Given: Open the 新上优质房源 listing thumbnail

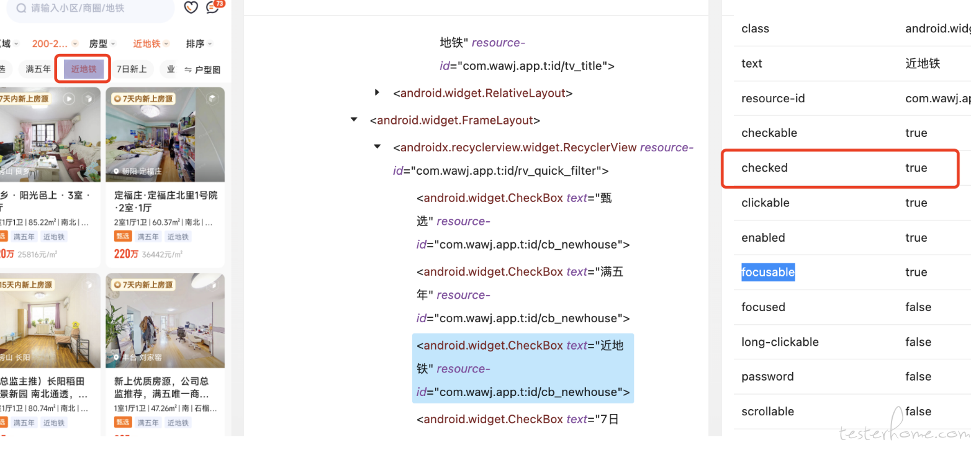Looking at the screenshot, I should (165, 320).
